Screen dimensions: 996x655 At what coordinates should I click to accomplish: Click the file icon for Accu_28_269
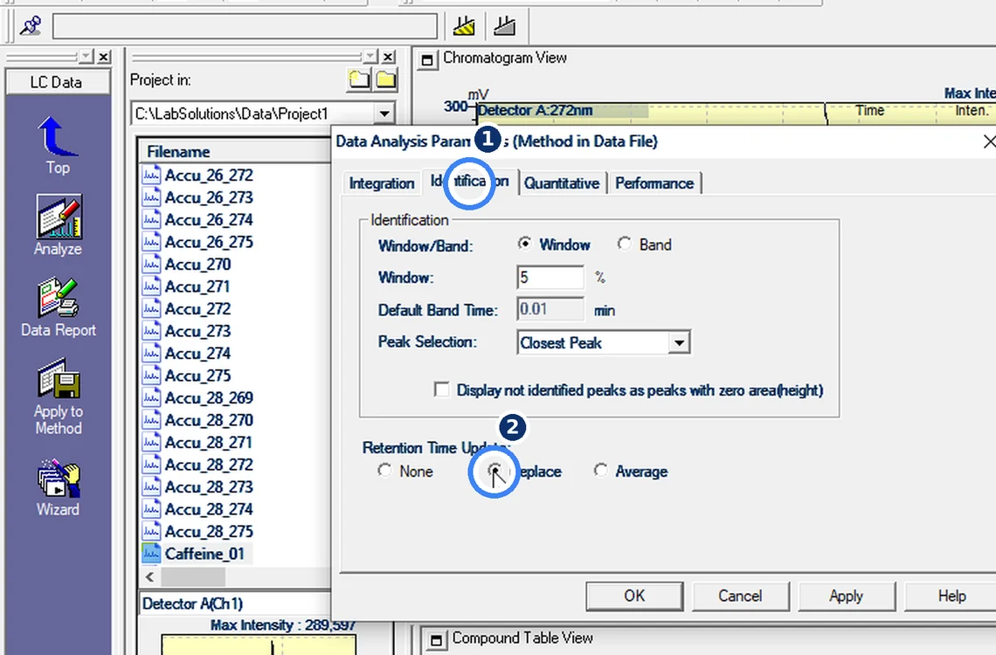pyautogui.click(x=151, y=398)
